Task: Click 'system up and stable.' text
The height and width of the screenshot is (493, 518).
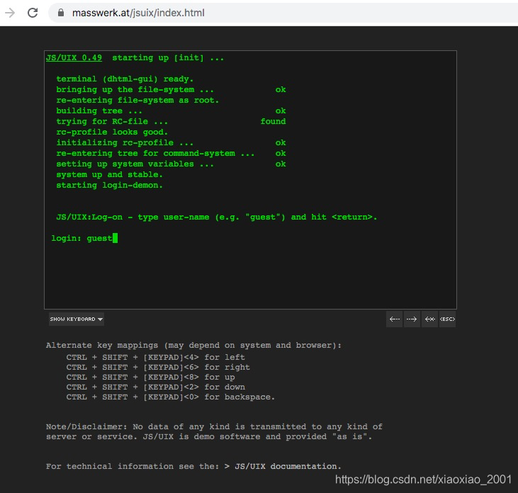Action: click(109, 175)
